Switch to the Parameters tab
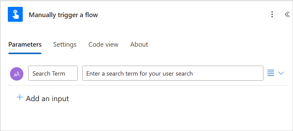The image size is (293, 131). point(25,44)
